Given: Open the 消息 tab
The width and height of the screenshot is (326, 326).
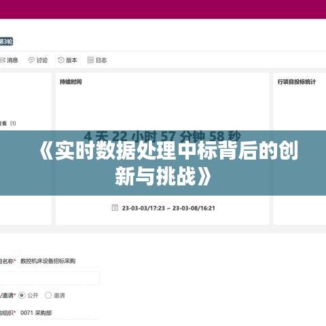Looking at the screenshot, I should 12,60.
